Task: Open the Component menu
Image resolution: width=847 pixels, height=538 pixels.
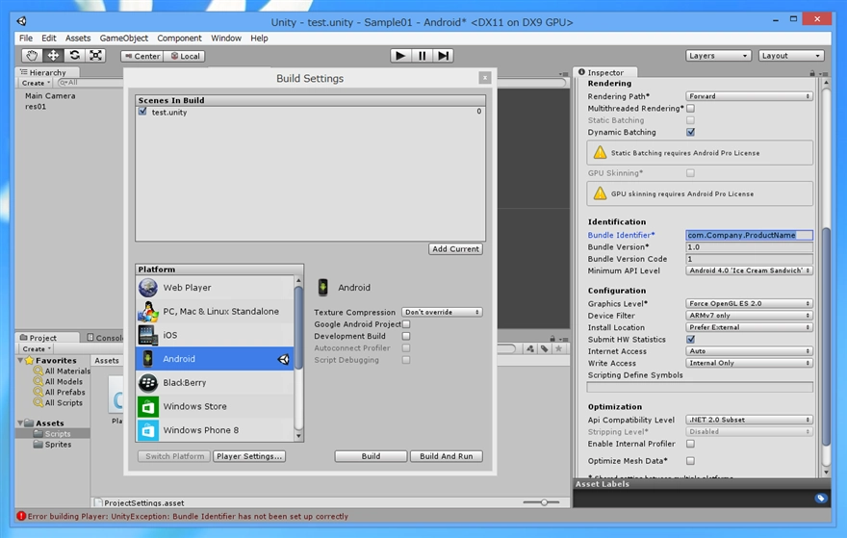Action: (179, 38)
